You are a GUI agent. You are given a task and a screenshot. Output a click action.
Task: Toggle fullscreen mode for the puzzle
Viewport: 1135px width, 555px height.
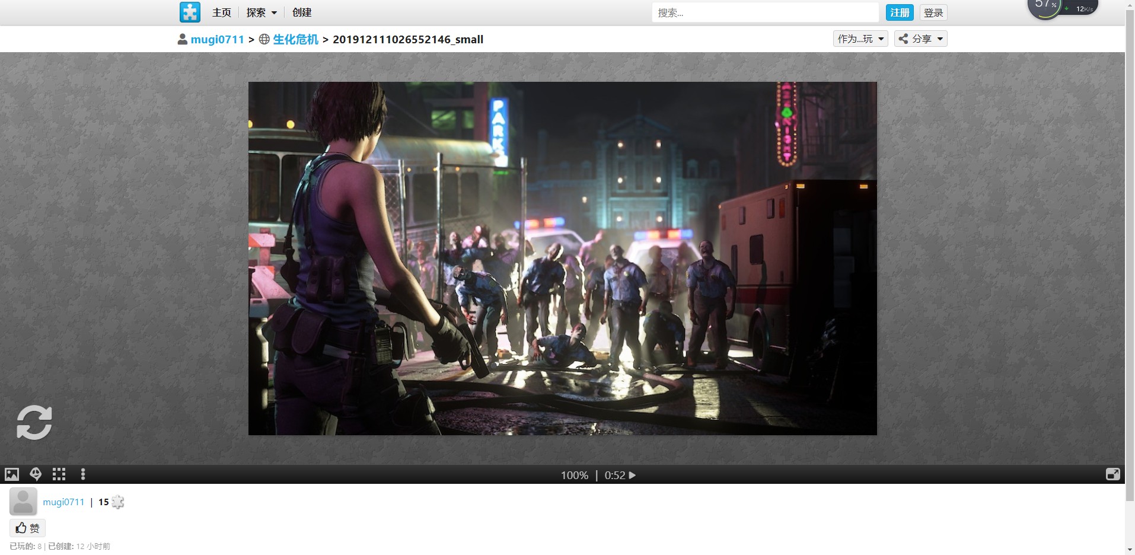tap(1113, 474)
